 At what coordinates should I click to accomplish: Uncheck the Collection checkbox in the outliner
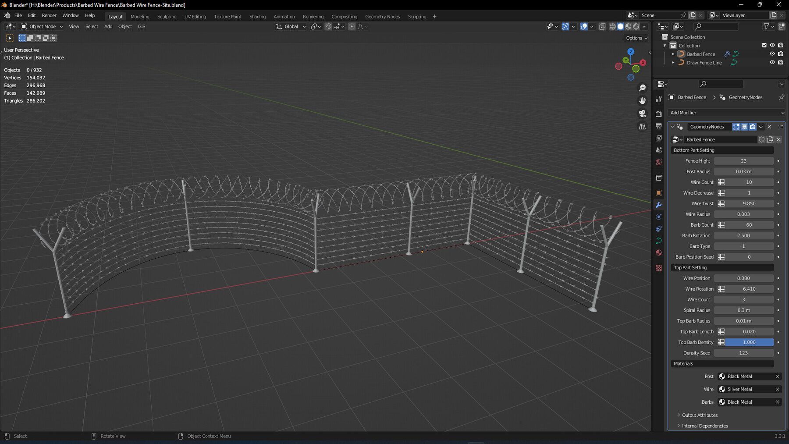764,45
